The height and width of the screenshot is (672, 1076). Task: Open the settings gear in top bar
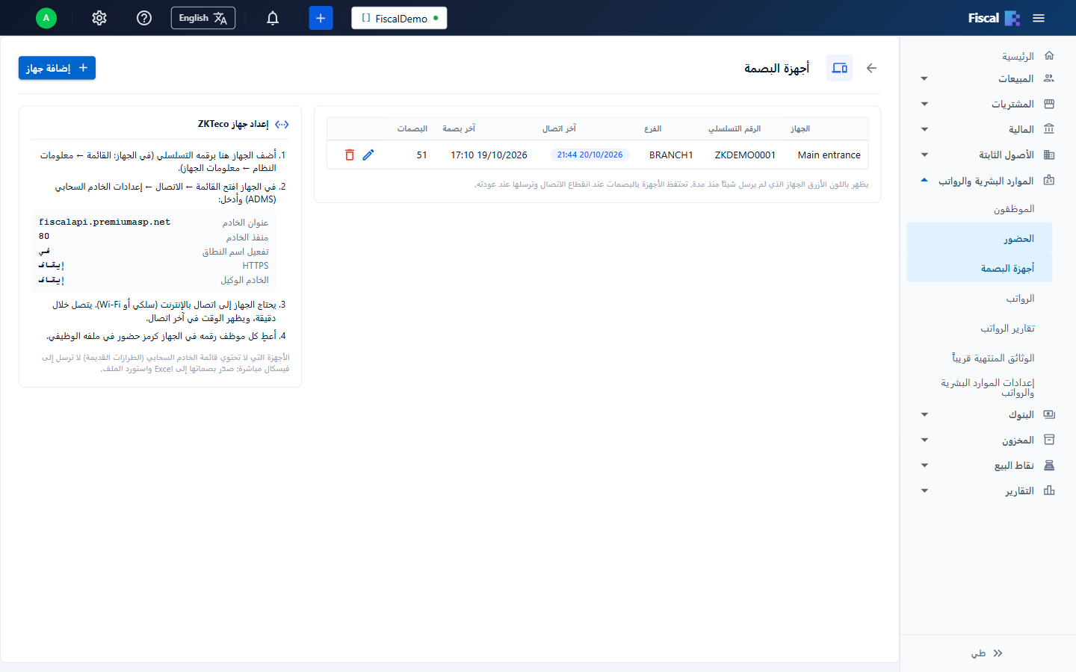[x=99, y=18]
